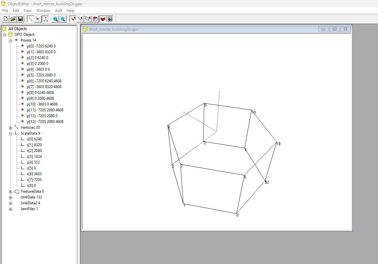This screenshot has height=264, width=378.
Task: Click the red filled object toolbar icon
Action: point(103,19)
